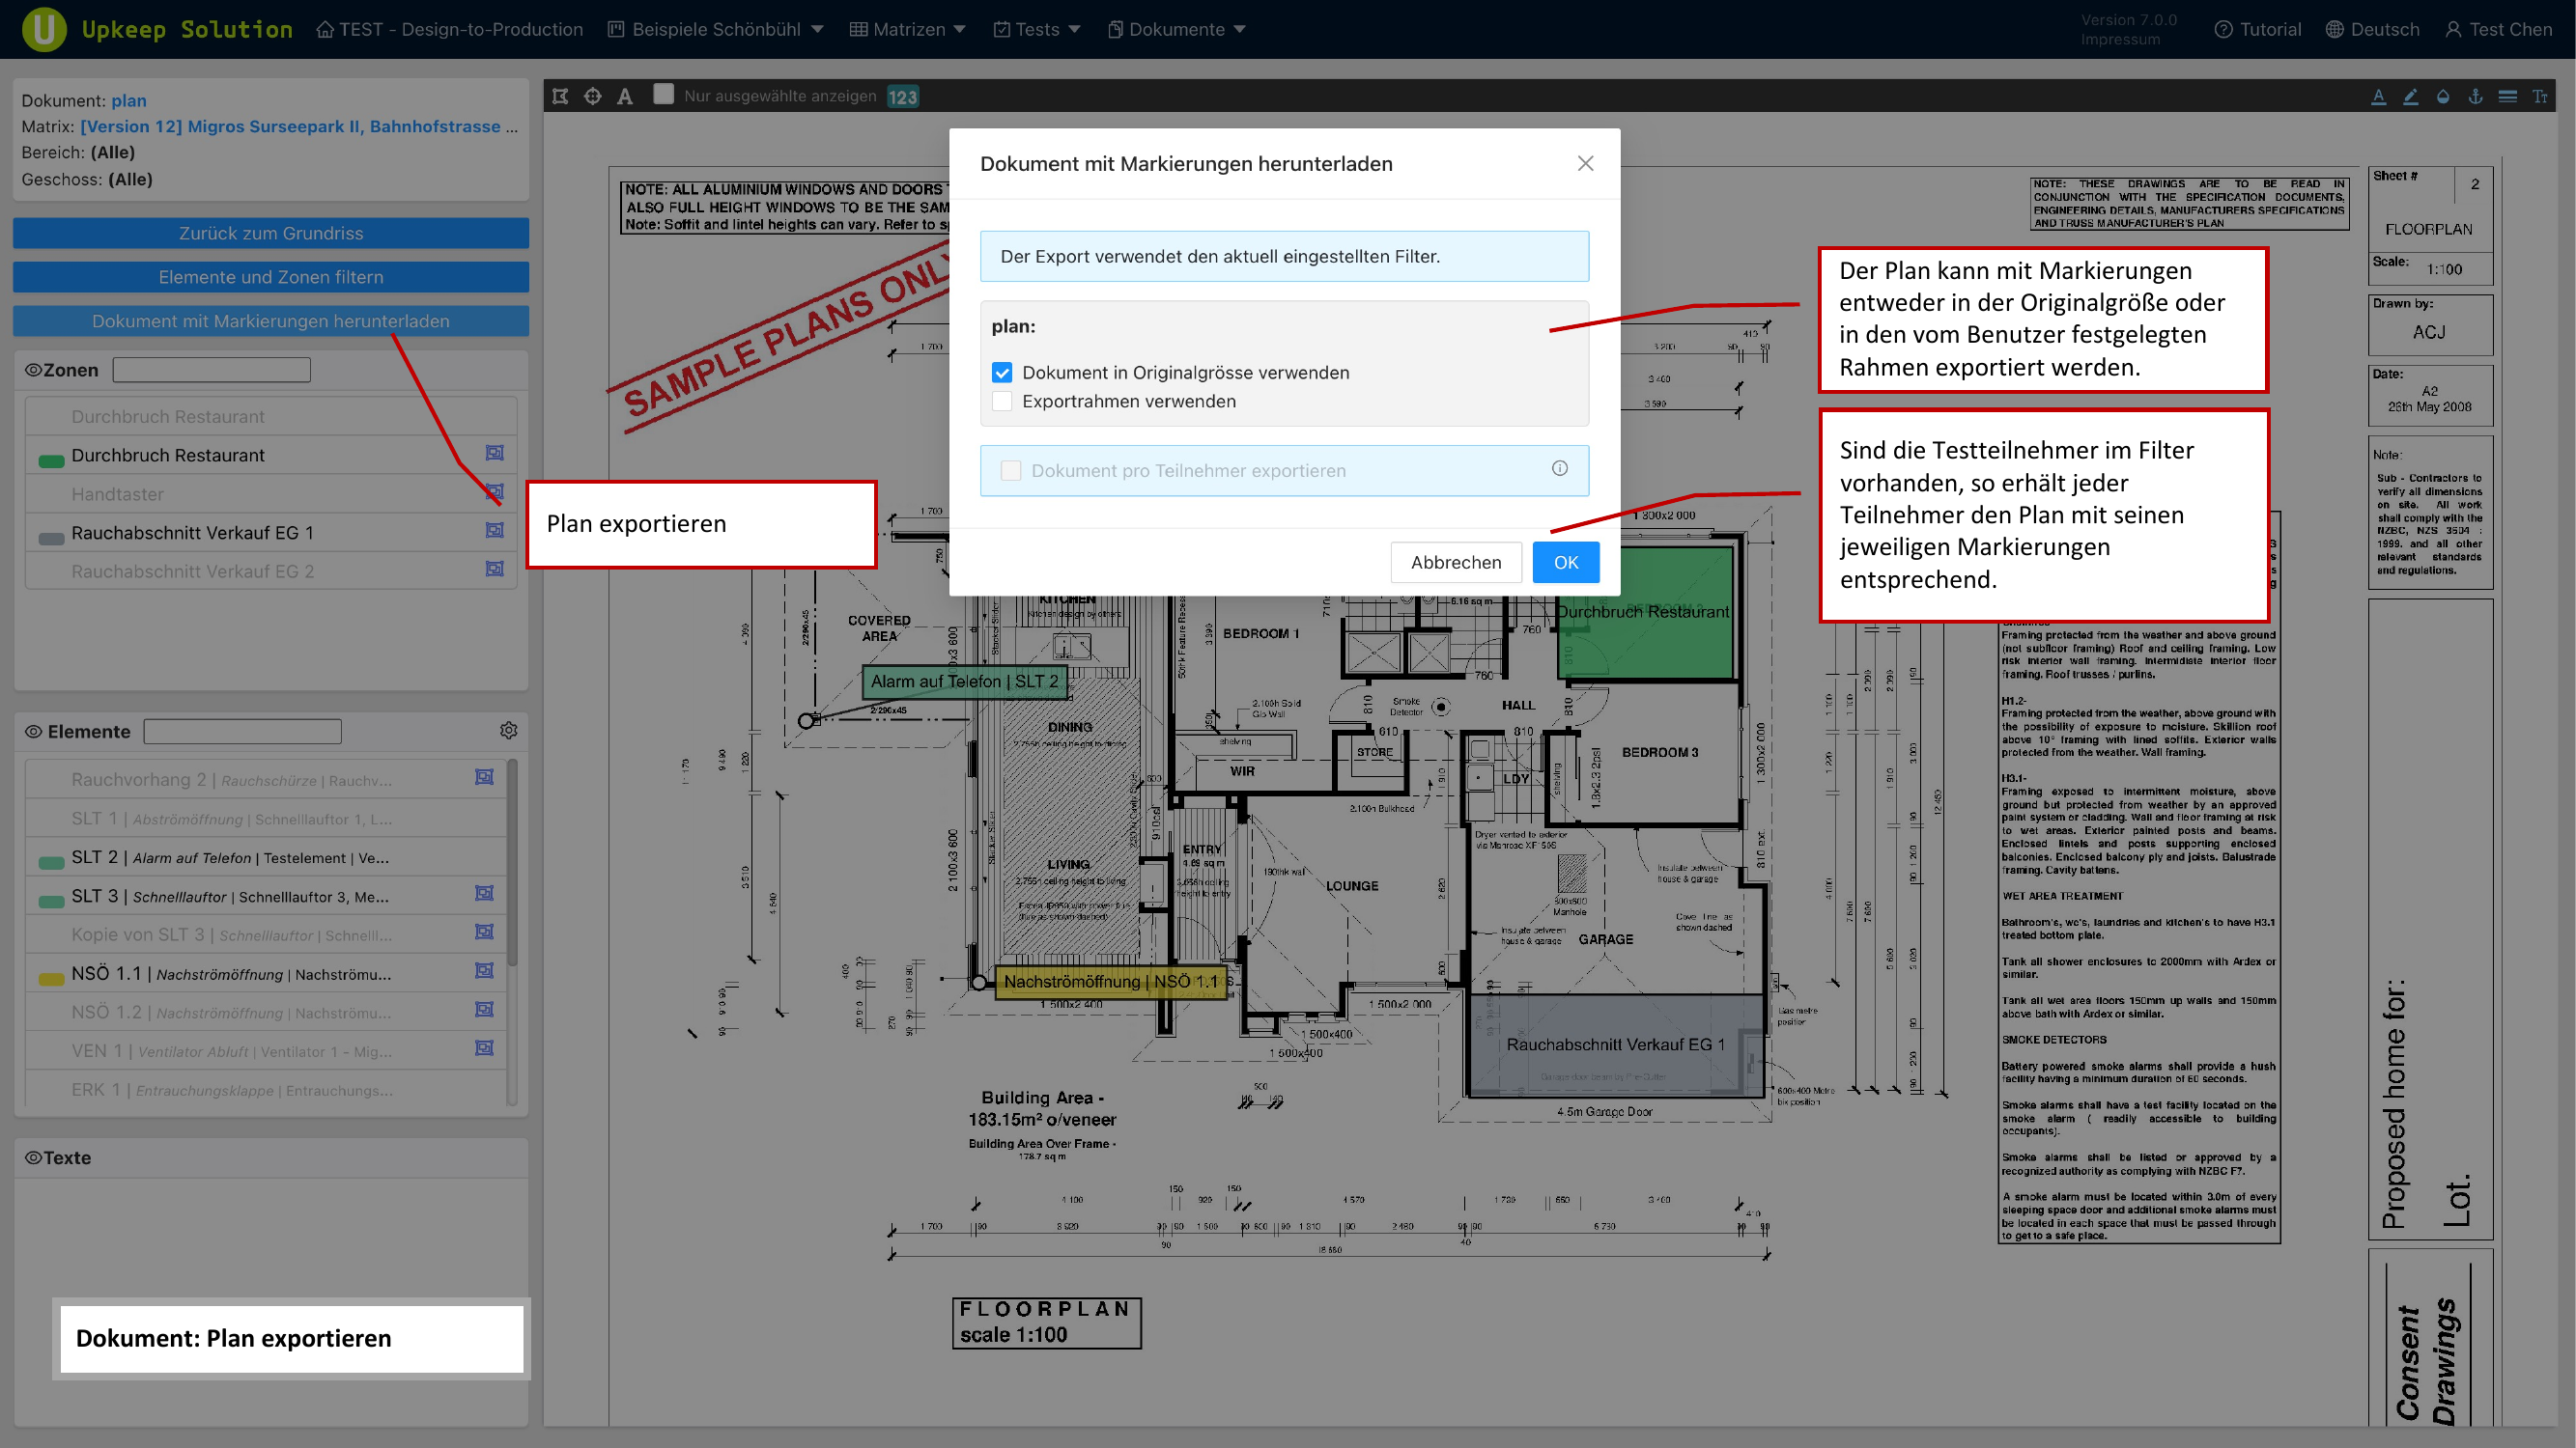Uncheck Dokument in Originalgrösse verwenden
The image size is (2576, 1448).
tap(1002, 373)
